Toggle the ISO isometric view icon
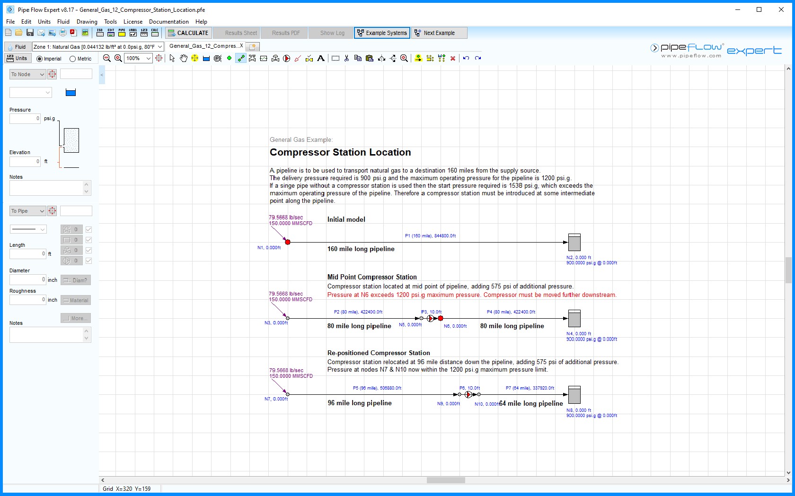This screenshot has width=795, height=496. tap(100, 33)
